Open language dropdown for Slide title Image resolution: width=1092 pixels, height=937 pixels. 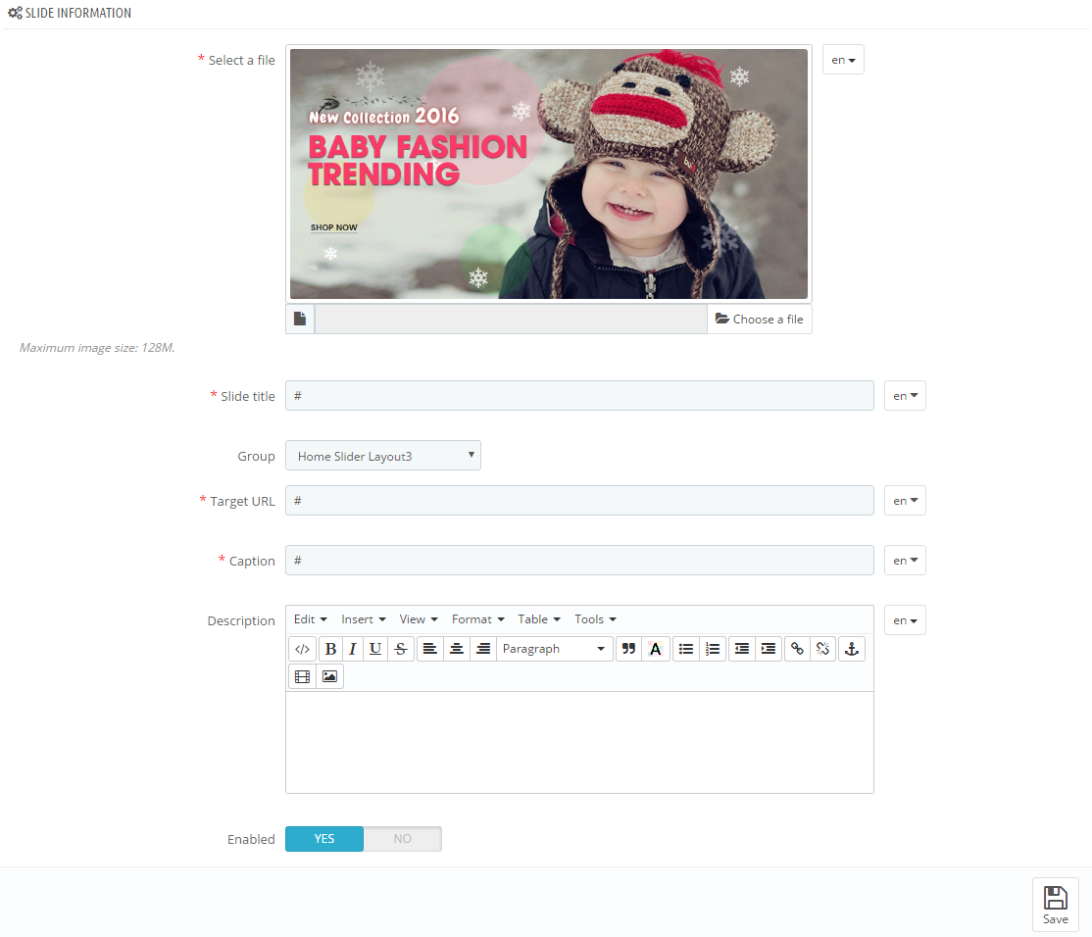tap(906, 395)
